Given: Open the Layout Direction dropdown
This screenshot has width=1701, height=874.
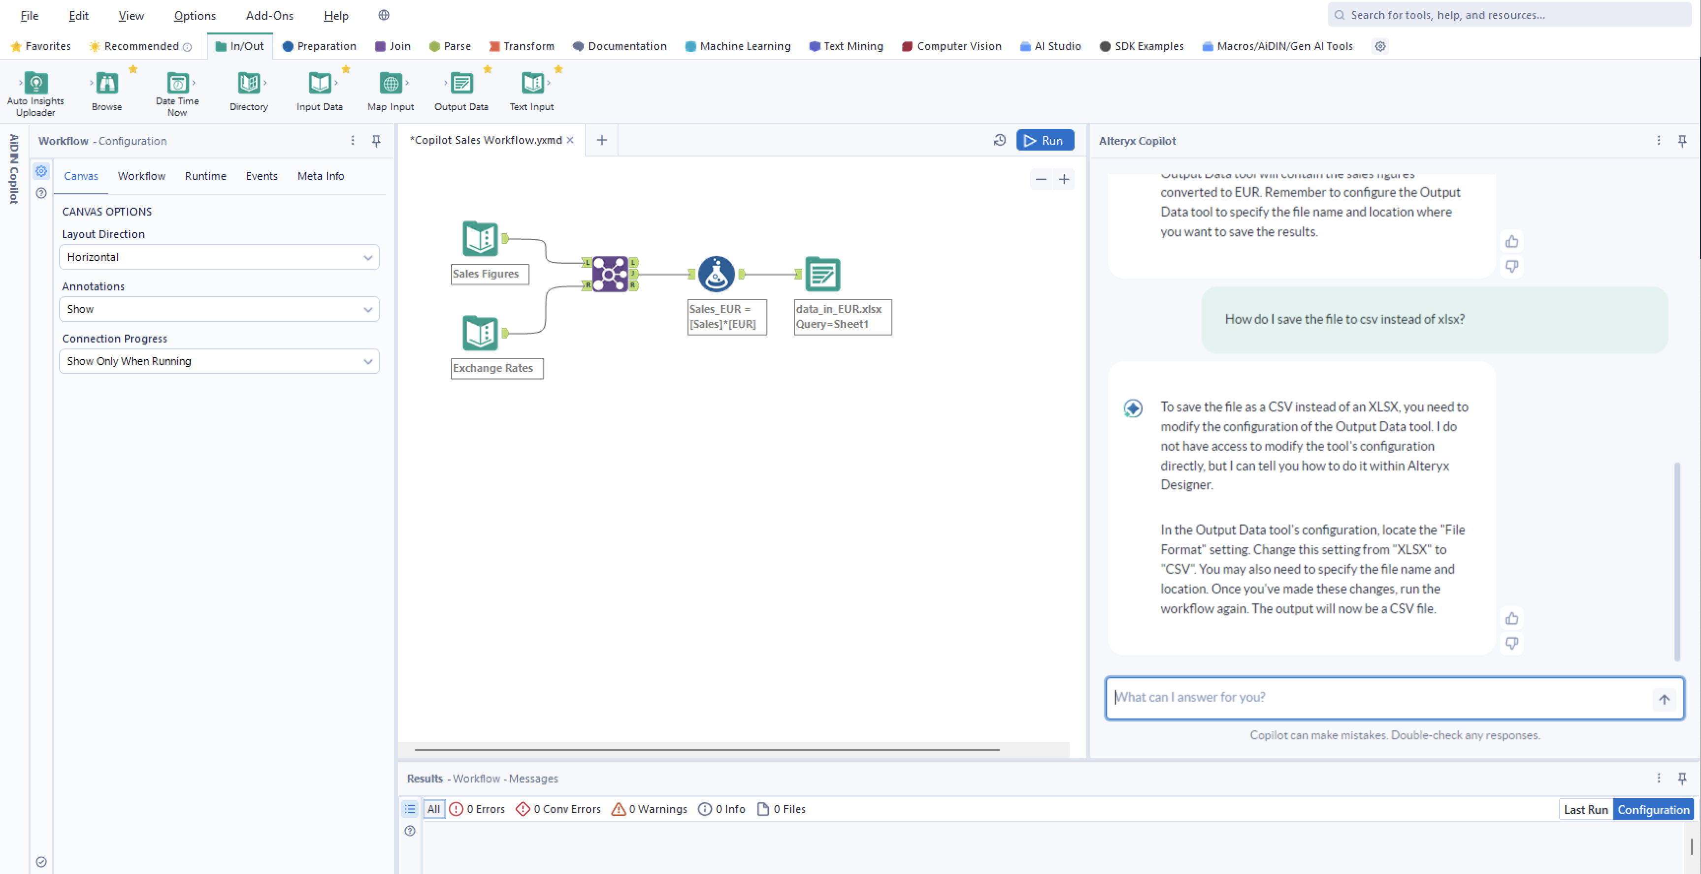Looking at the screenshot, I should pos(219,257).
